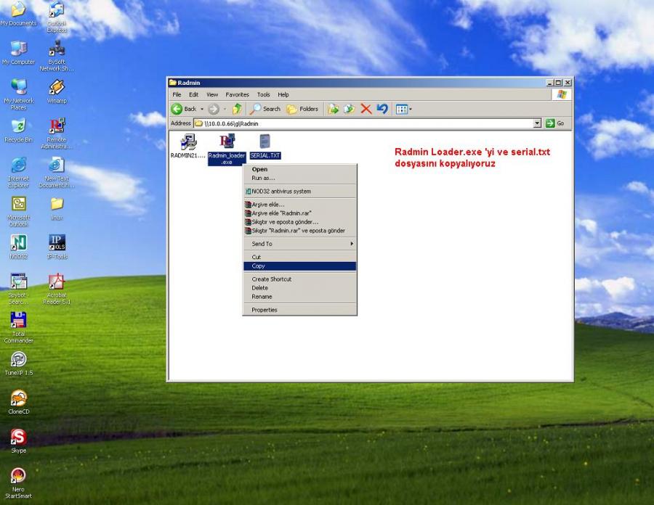Open Acrobat Reader 5.1 shortcut
This screenshot has width=654, height=505.
56,289
